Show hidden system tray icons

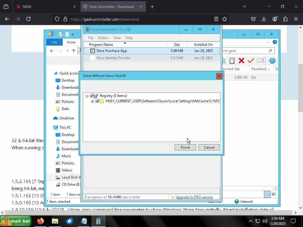click(250, 221)
